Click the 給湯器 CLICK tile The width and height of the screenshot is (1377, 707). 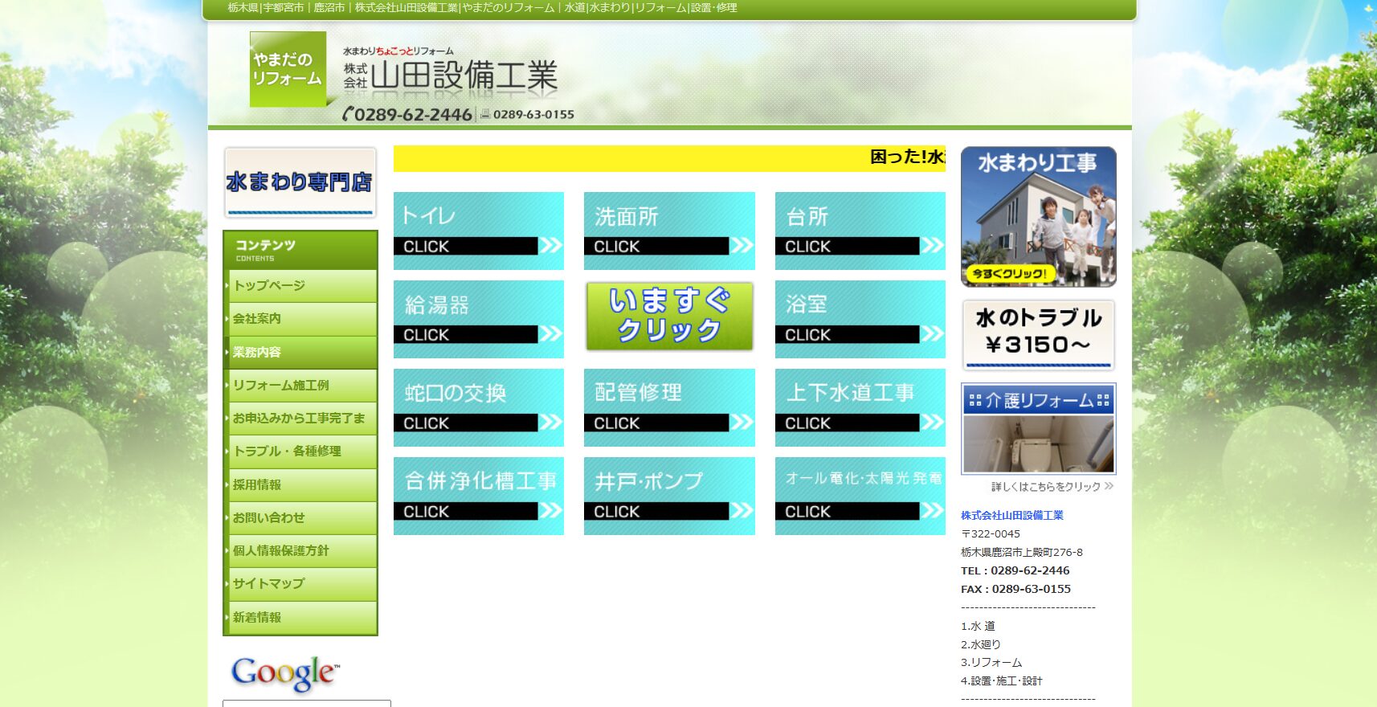479,319
